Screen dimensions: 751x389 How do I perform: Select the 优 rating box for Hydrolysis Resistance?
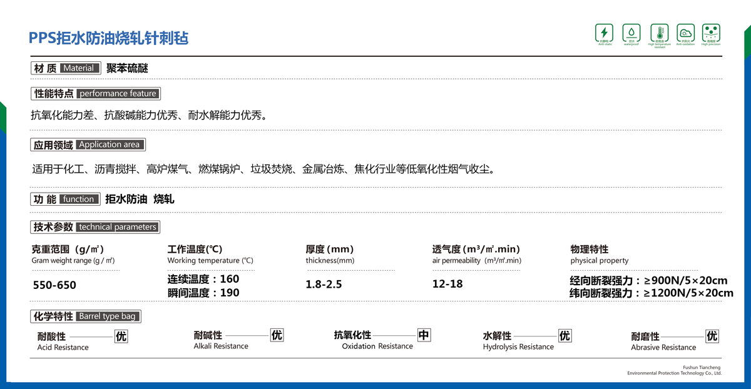[565, 336]
